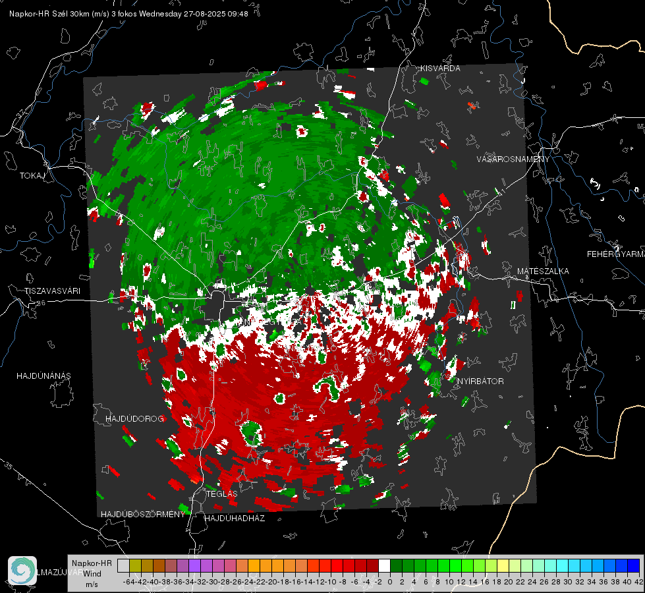Select the KISVÁRDA town label
This screenshot has width=645, height=593.
click(x=440, y=69)
